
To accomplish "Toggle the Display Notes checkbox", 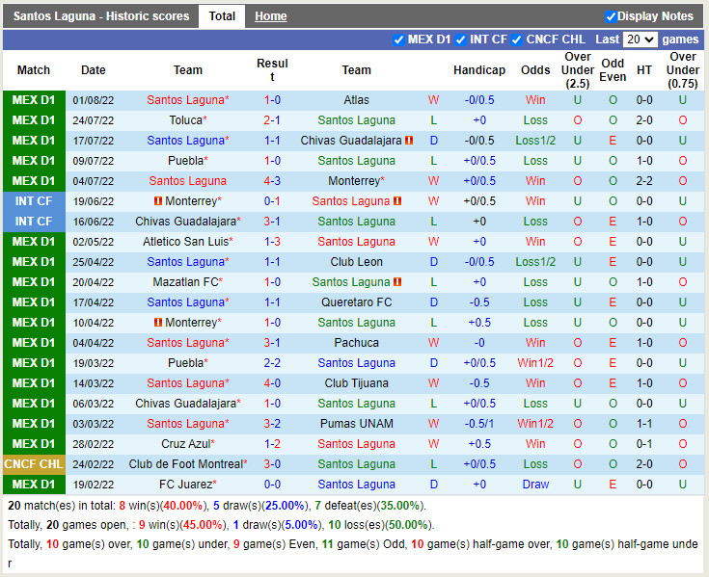I will coord(611,16).
